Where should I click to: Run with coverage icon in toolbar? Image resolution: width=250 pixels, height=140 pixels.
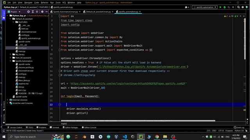[229, 7]
